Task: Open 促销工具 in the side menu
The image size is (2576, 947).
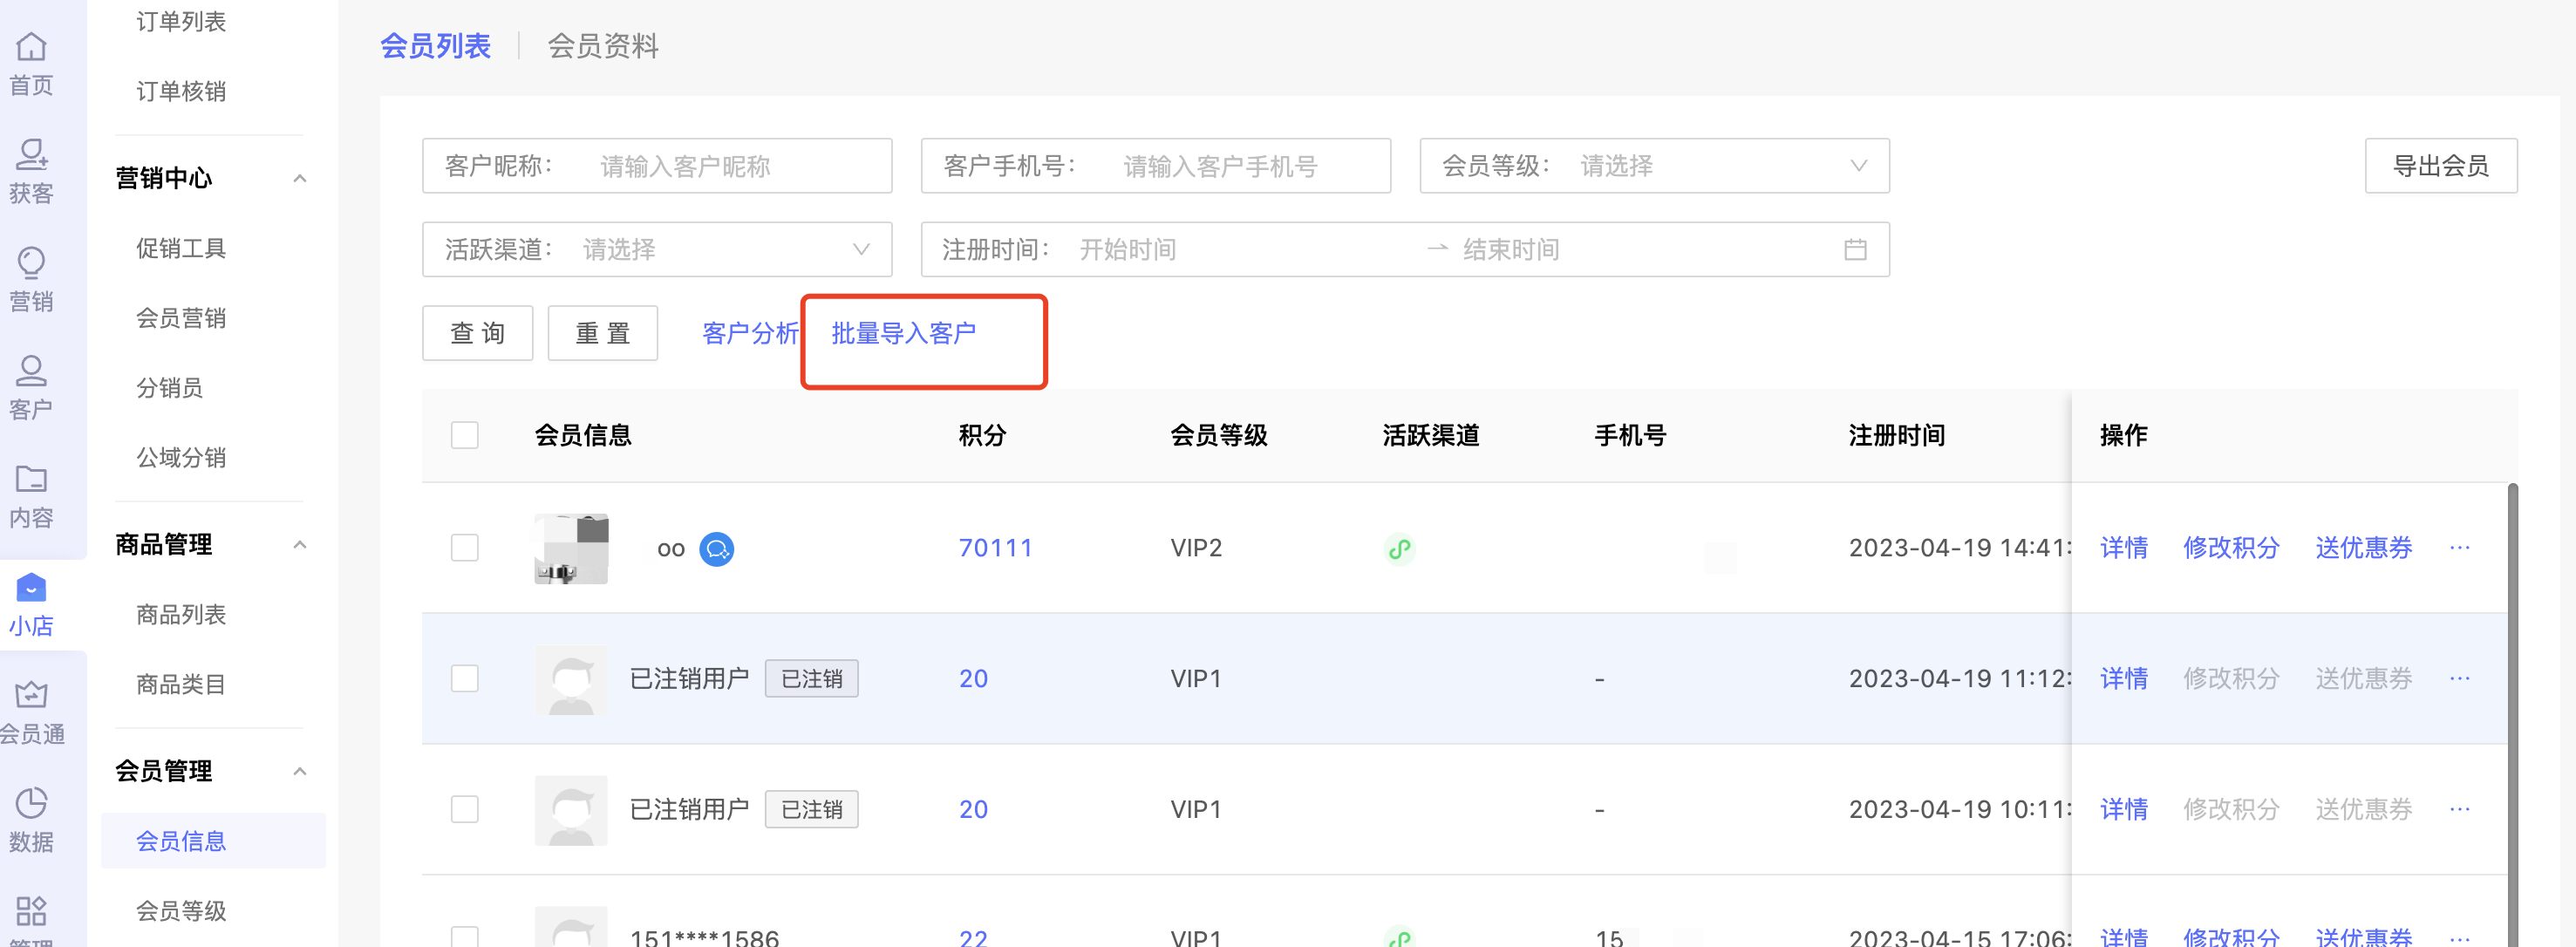Action: (181, 248)
